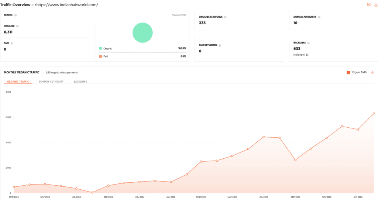Click the info icon next to Traffic
This screenshot has height=200, width=378.
click(x=16, y=15)
